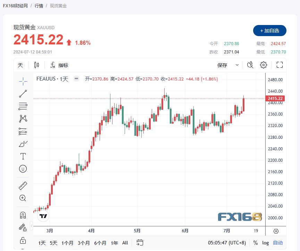Open the 行情 breadcrumb menu item
300x251 pixels.
tap(38, 6)
